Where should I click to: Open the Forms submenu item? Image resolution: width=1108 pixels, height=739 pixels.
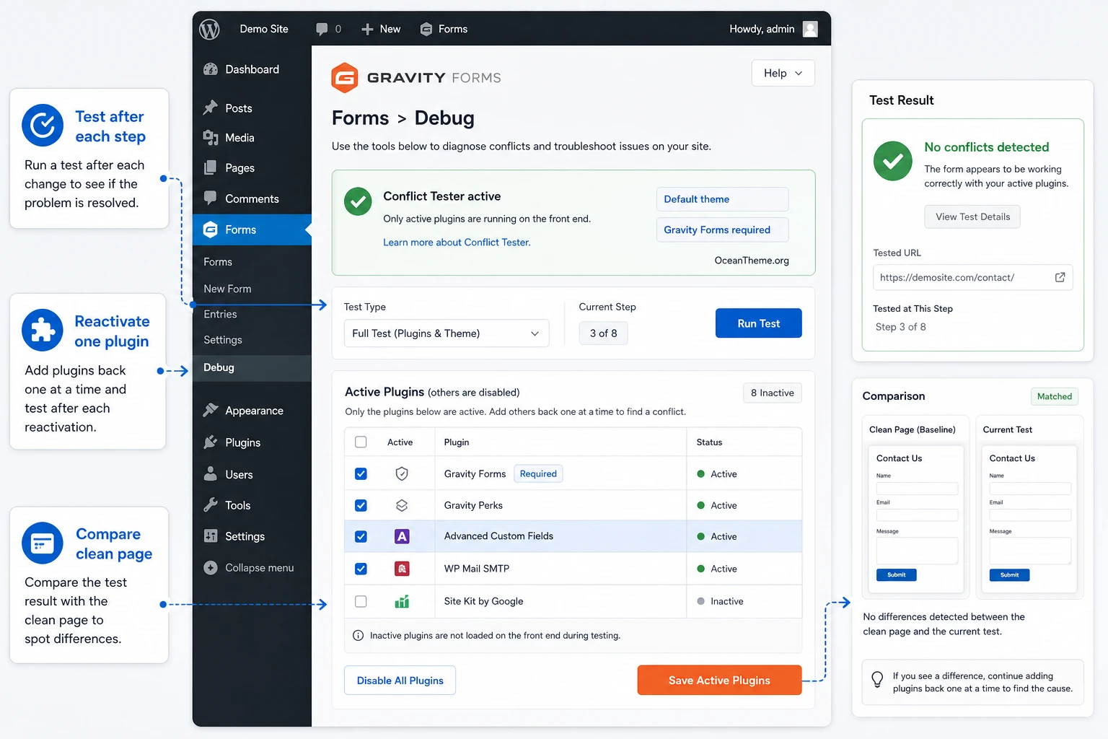pyautogui.click(x=218, y=262)
